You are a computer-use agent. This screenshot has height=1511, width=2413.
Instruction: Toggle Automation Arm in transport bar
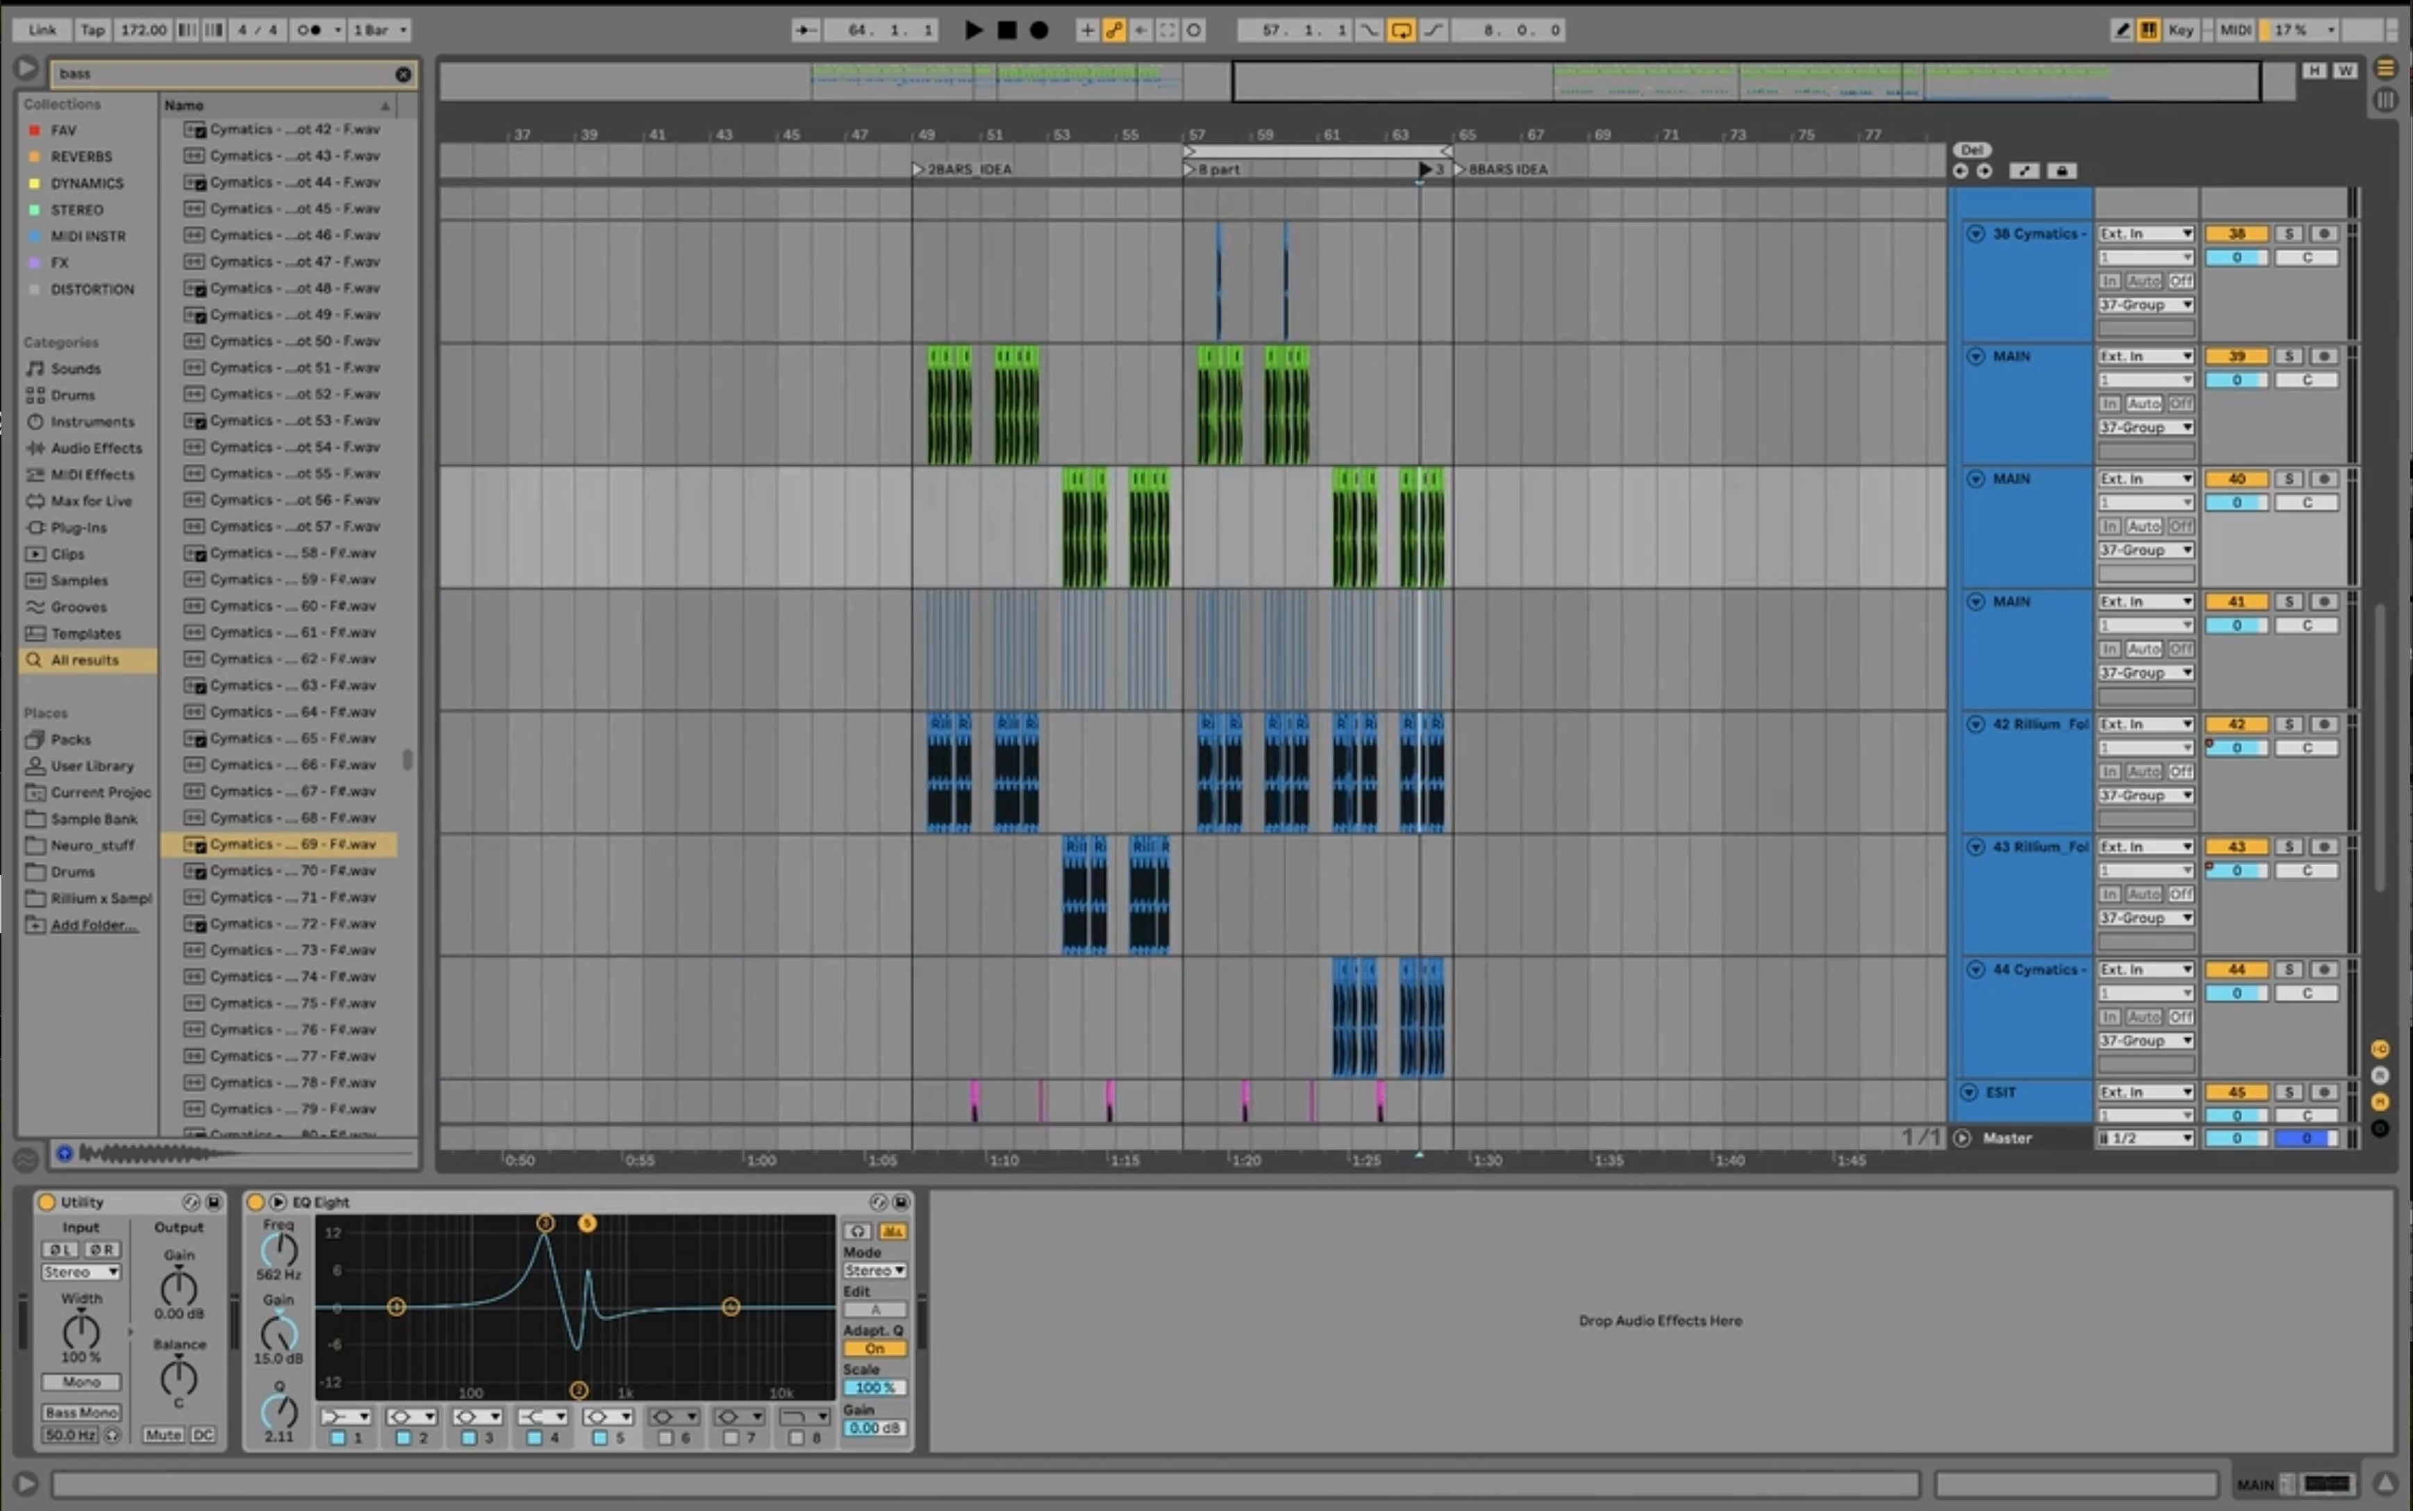(x=1115, y=30)
